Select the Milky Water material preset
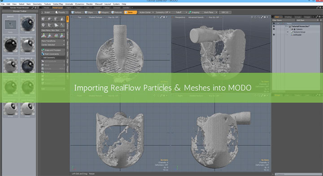This screenshot has width=323, height=176. pos(28,66)
